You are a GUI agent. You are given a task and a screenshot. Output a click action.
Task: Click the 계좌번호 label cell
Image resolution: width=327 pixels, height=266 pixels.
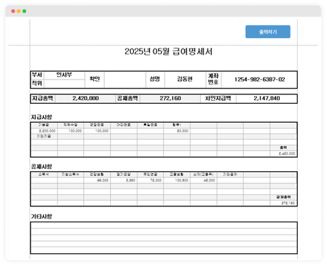pos(213,79)
